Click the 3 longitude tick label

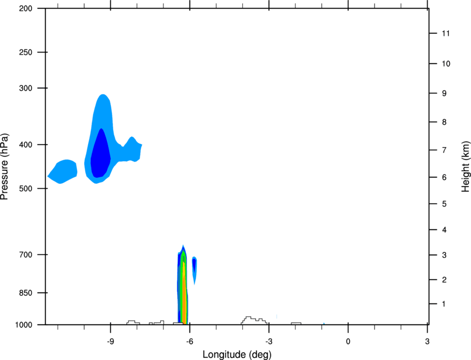pos(427,342)
